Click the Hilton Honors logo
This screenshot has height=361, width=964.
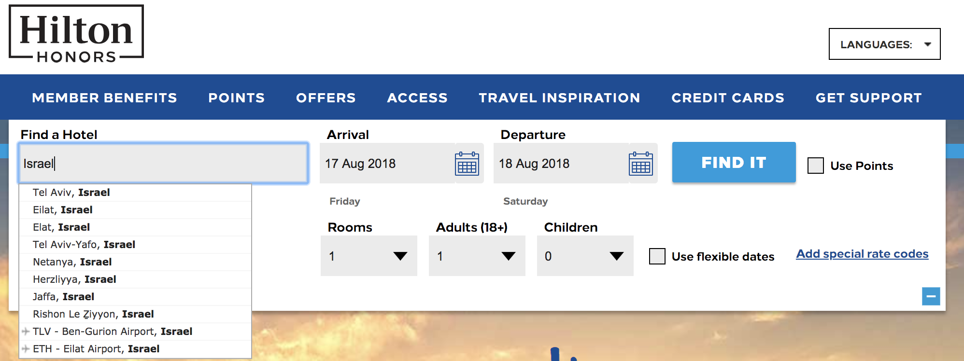(76, 34)
